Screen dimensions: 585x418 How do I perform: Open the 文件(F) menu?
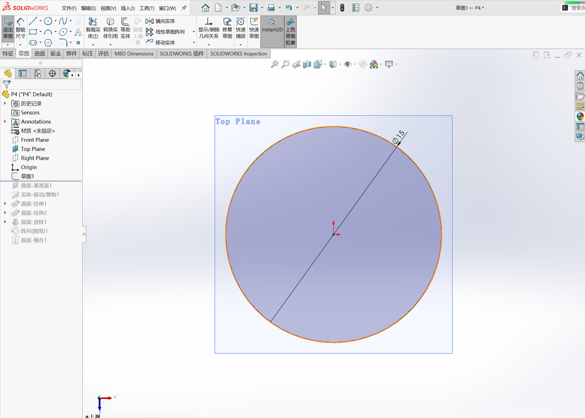[x=69, y=8]
